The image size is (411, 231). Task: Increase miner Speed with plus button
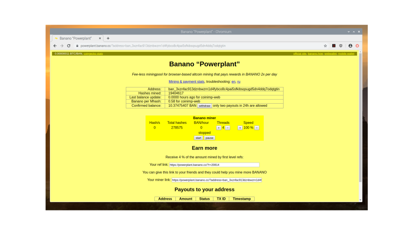[240, 128]
